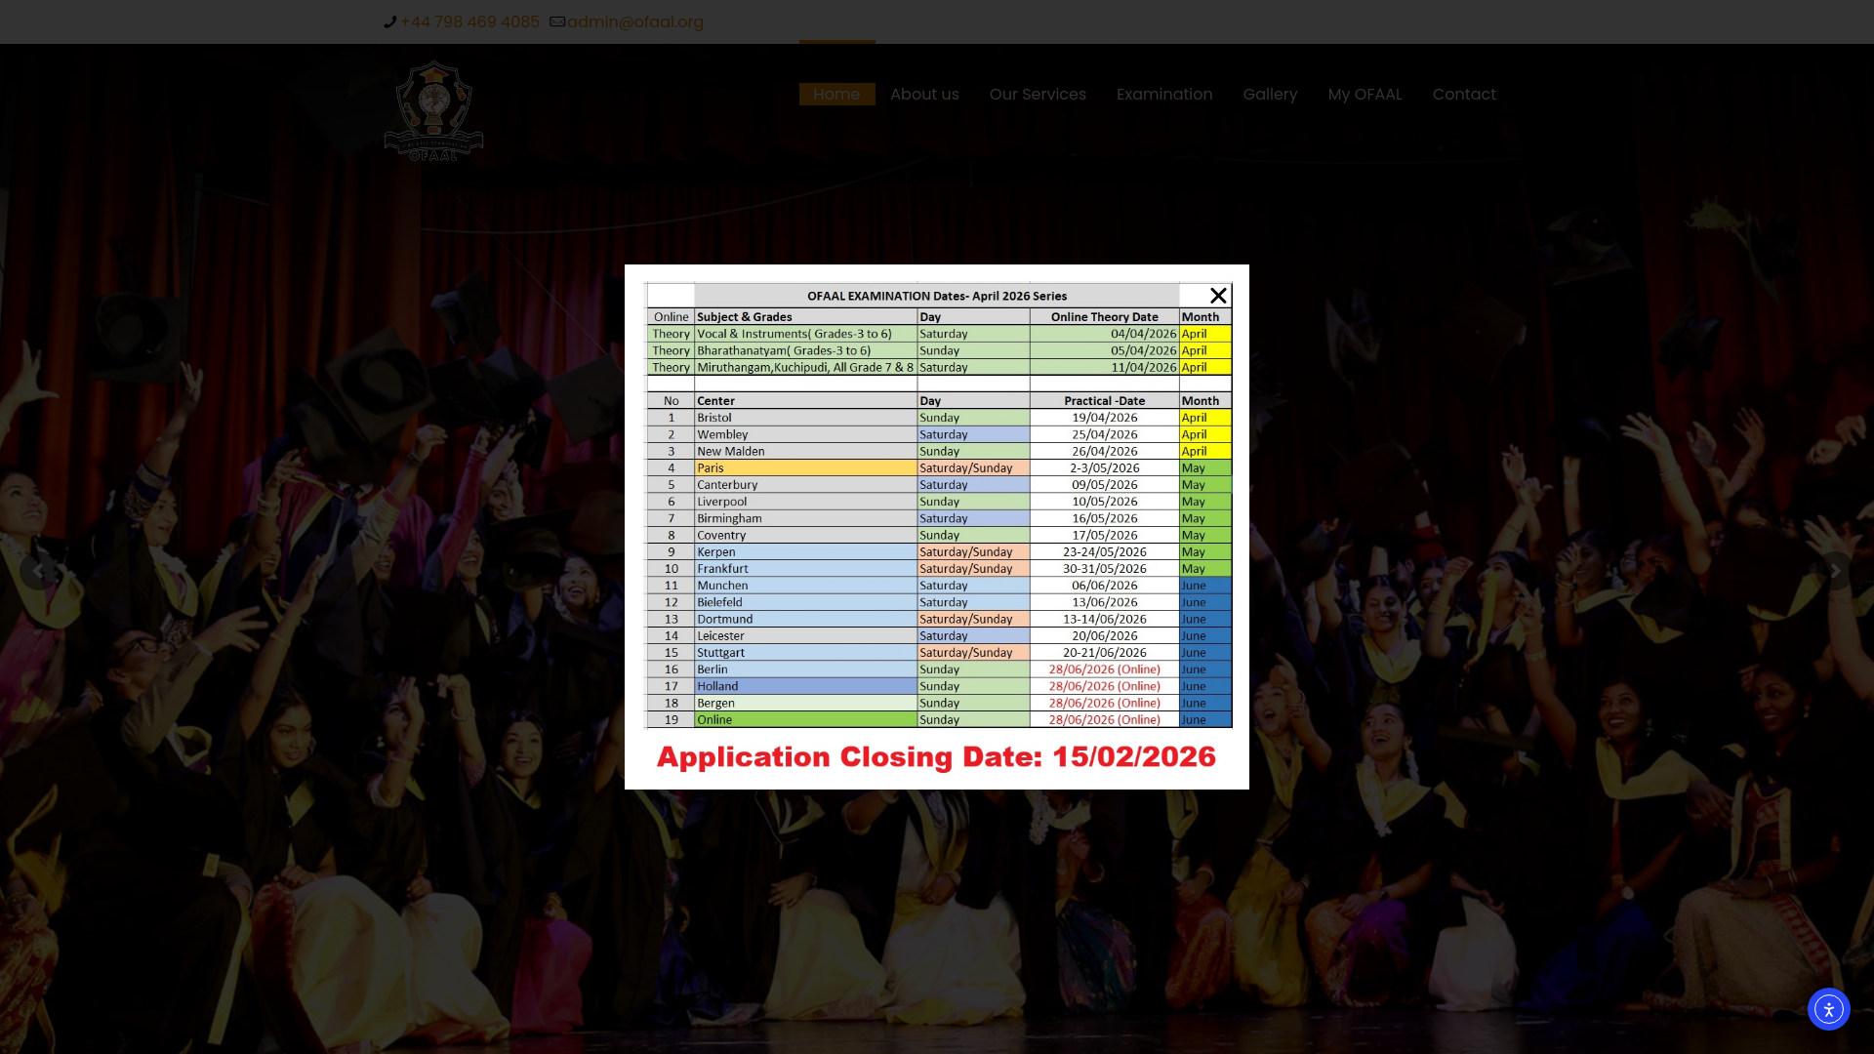Open the About us menu item
This screenshot has width=1874, height=1054.
(924, 94)
